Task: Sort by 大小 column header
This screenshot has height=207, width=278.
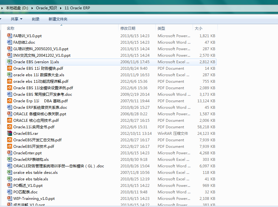Action: tap(198, 28)
